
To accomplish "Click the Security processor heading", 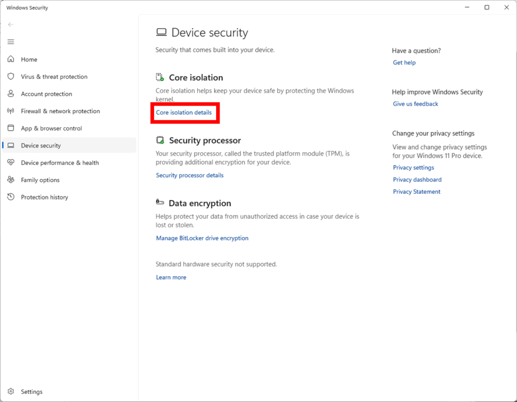I will point(205,140).
